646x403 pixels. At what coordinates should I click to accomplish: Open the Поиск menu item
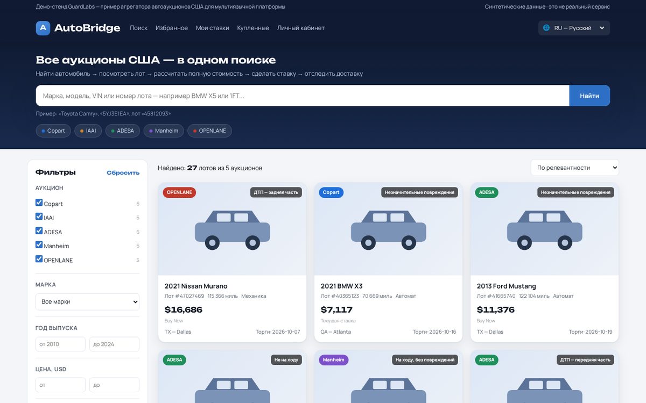coord(138,28)
